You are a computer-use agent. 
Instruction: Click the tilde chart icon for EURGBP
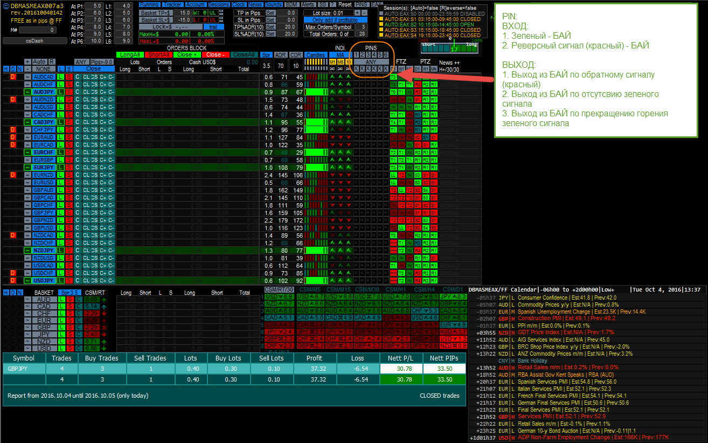tap(27, 160)
